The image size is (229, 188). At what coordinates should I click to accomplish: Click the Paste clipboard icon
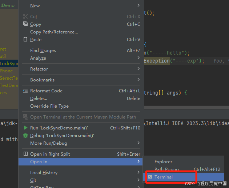click(25, 39)
